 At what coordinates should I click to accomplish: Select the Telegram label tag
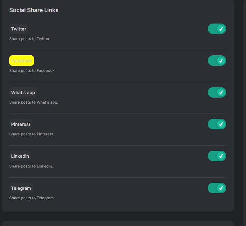tap(21, 188)
